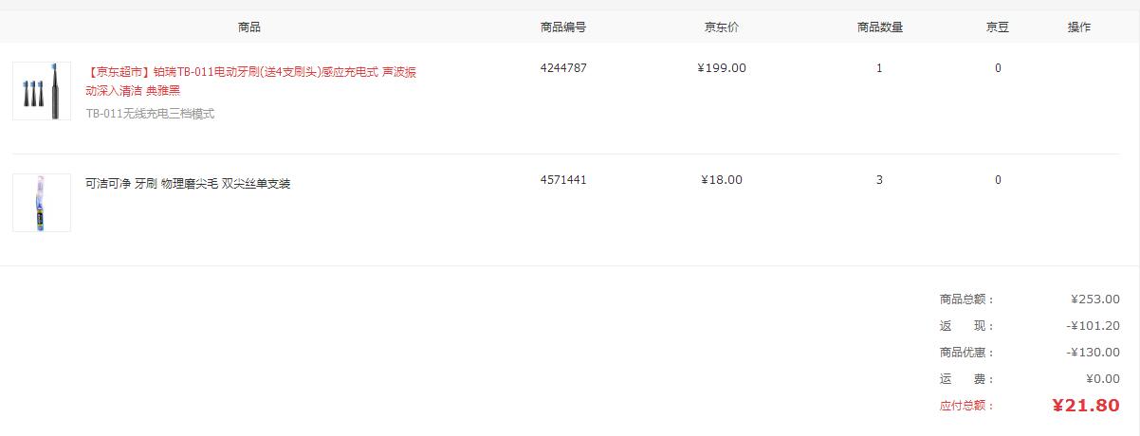Open the electric toothbrush product thumbnail
Image resolution: width=1140 pixels, height=436 pixels.
click(42, 91)
